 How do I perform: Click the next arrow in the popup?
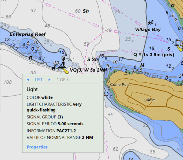[49, 80]
